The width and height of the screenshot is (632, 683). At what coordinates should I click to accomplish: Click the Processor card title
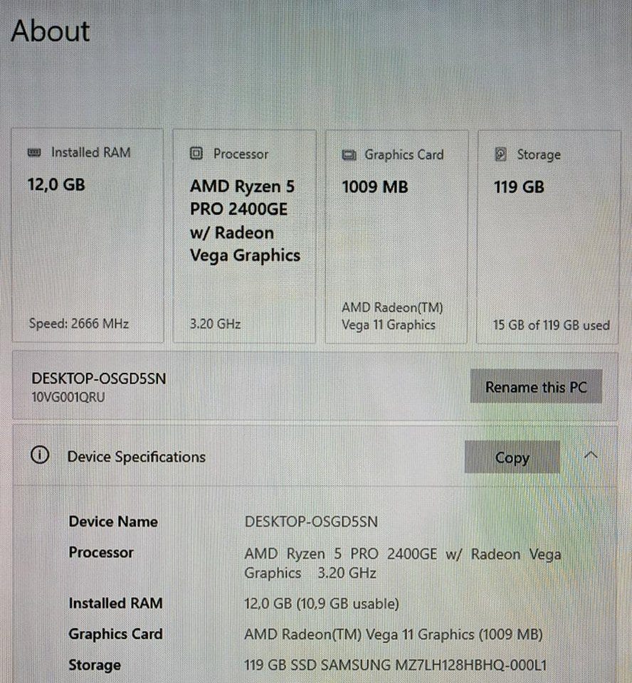(241, 154)
